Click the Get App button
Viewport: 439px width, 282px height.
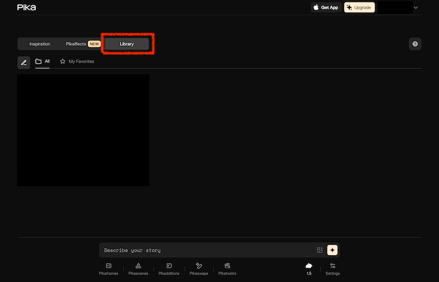click(325, 8)
